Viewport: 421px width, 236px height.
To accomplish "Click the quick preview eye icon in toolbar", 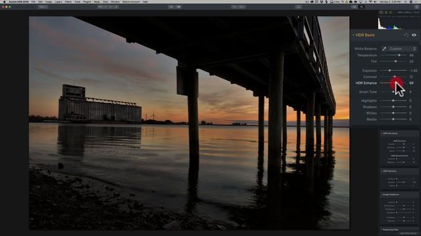I will tap(171, 7).
